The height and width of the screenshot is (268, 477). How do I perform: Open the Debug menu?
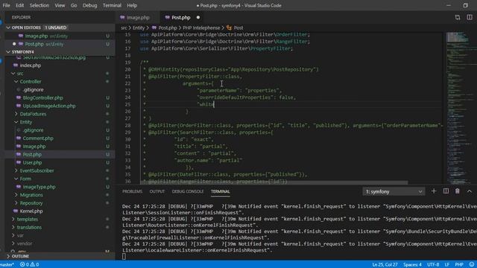(89, 5)
